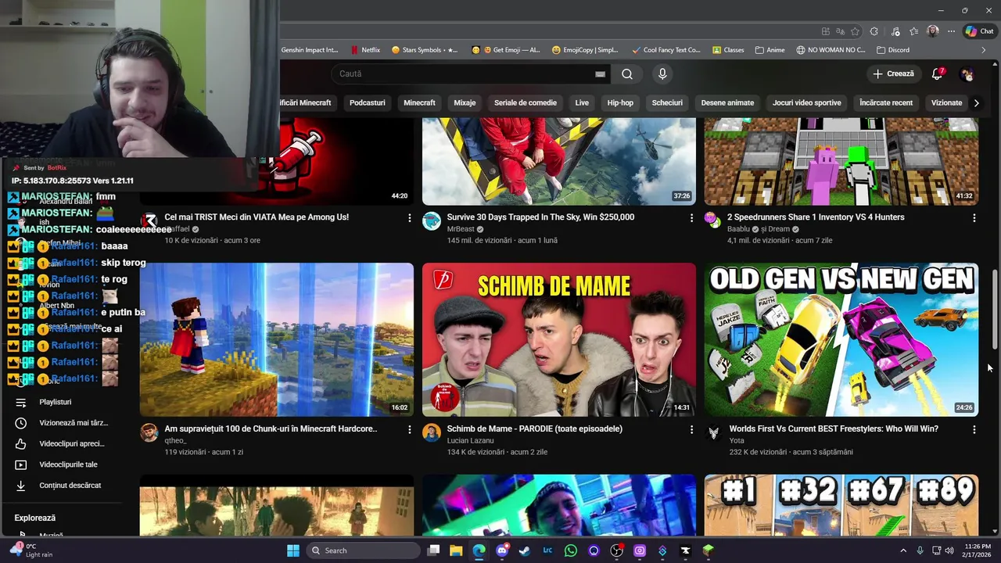Show more bookmarks chevron

[x=984, y=50]
